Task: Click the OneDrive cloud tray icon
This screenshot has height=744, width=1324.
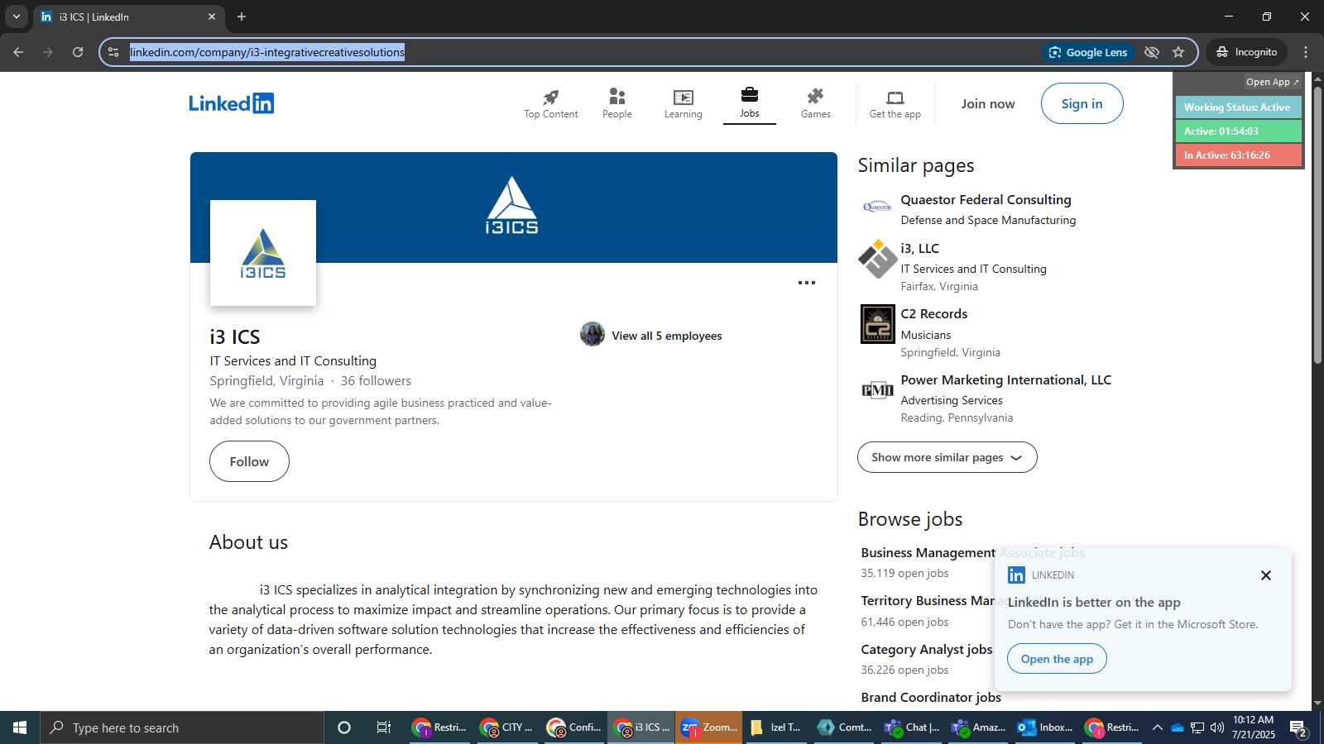Action: [1178, 727]
